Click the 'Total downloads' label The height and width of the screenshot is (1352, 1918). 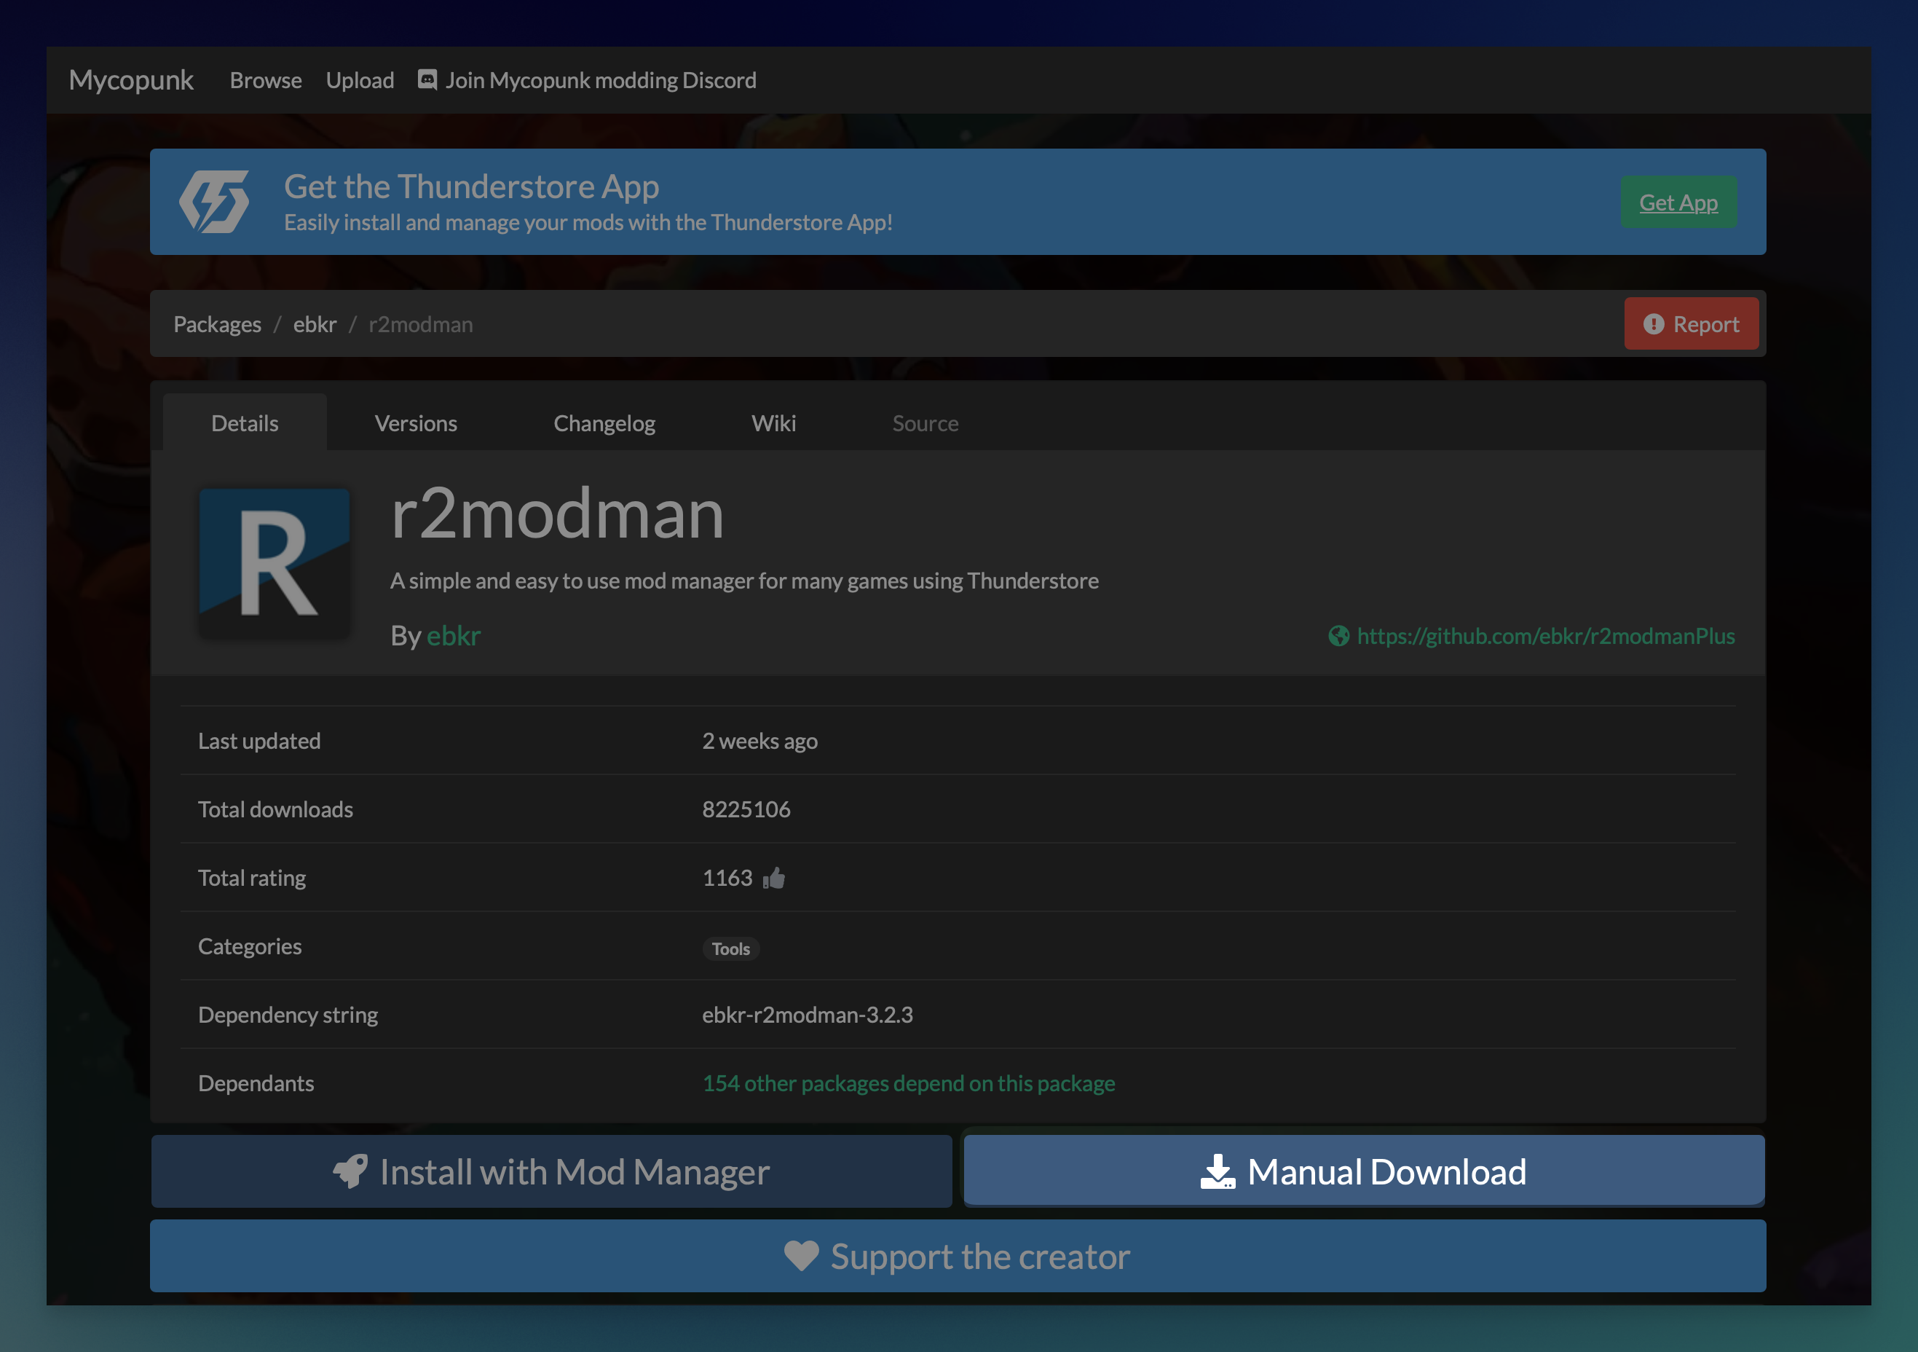(x=276, y=810)
